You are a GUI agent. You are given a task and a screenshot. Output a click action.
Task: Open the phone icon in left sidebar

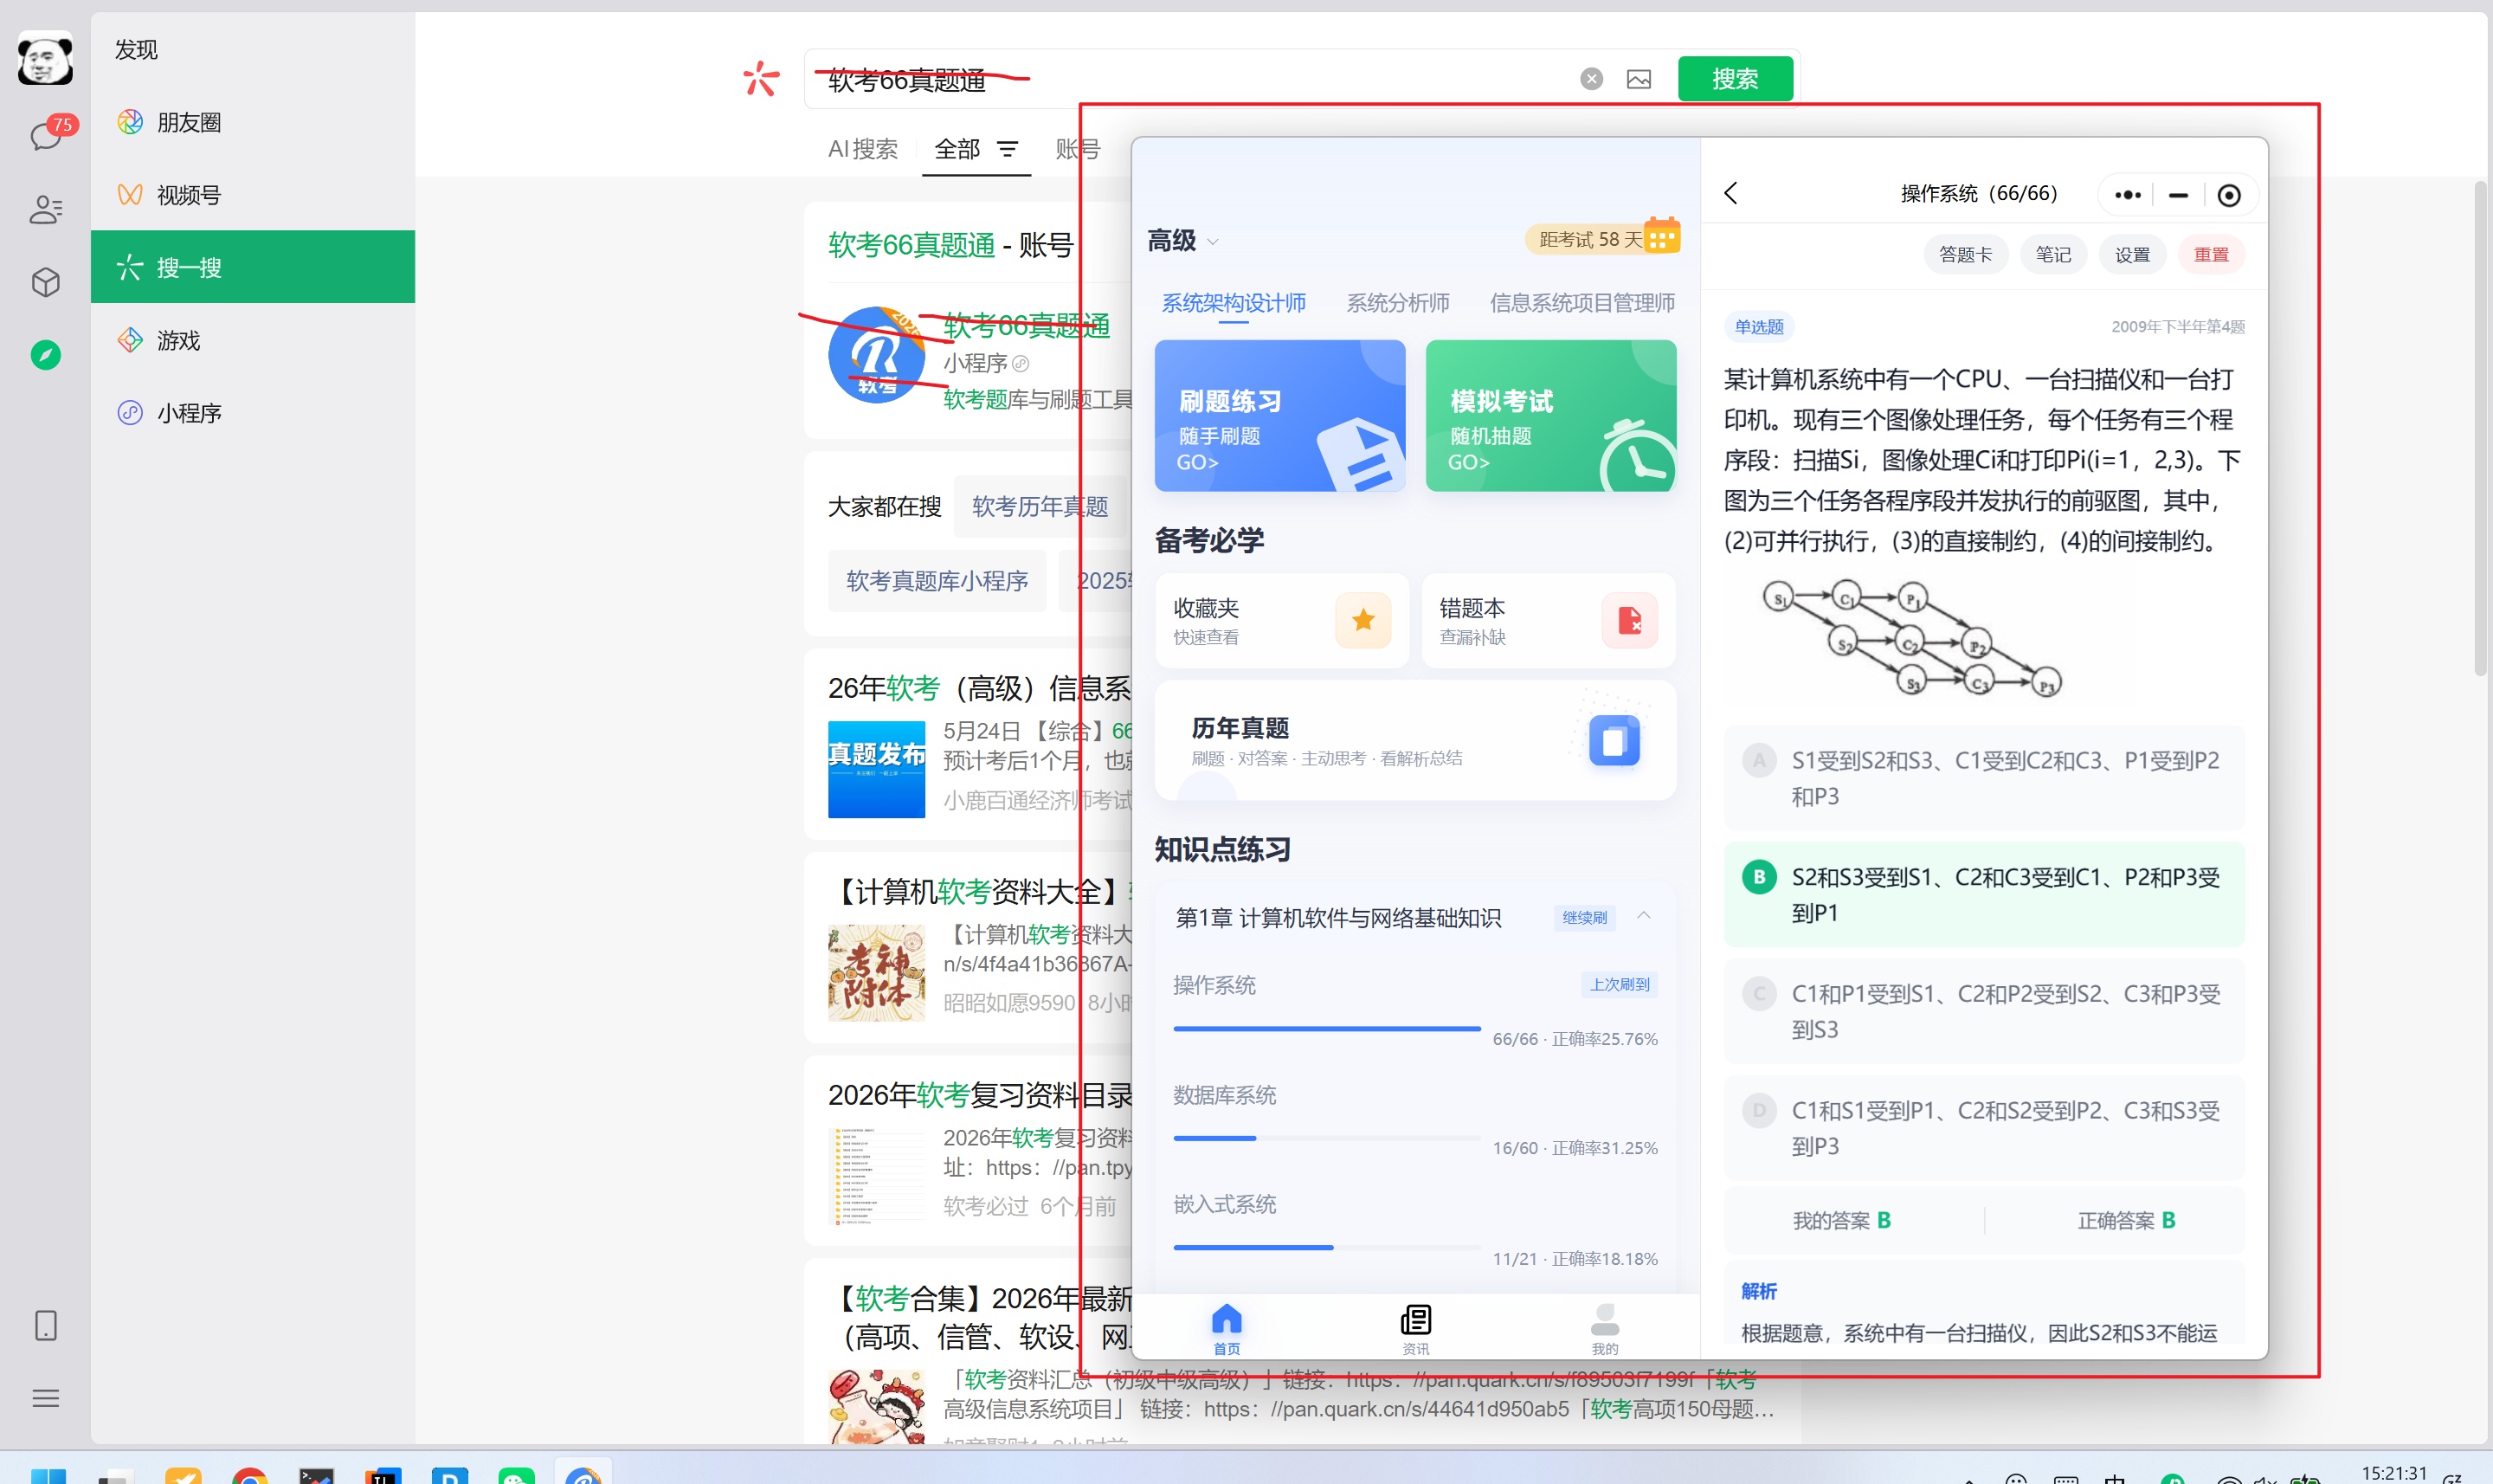46,1325
